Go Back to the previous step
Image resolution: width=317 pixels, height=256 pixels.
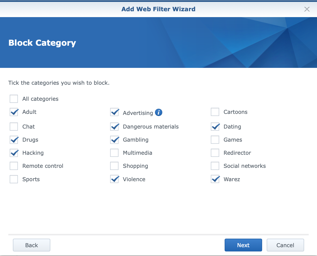[x=32, y=245]
